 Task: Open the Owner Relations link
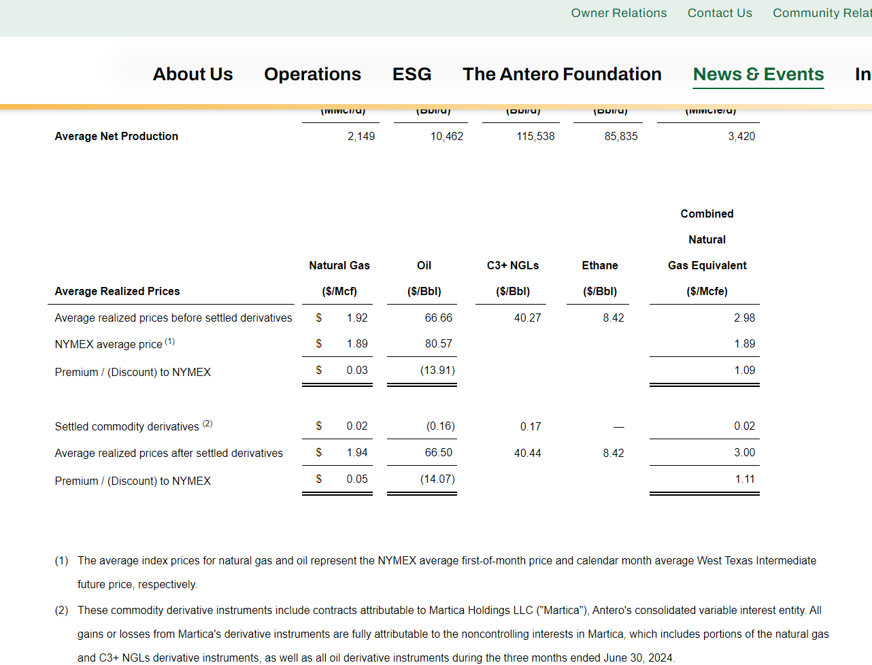click(x=618, y=13)
